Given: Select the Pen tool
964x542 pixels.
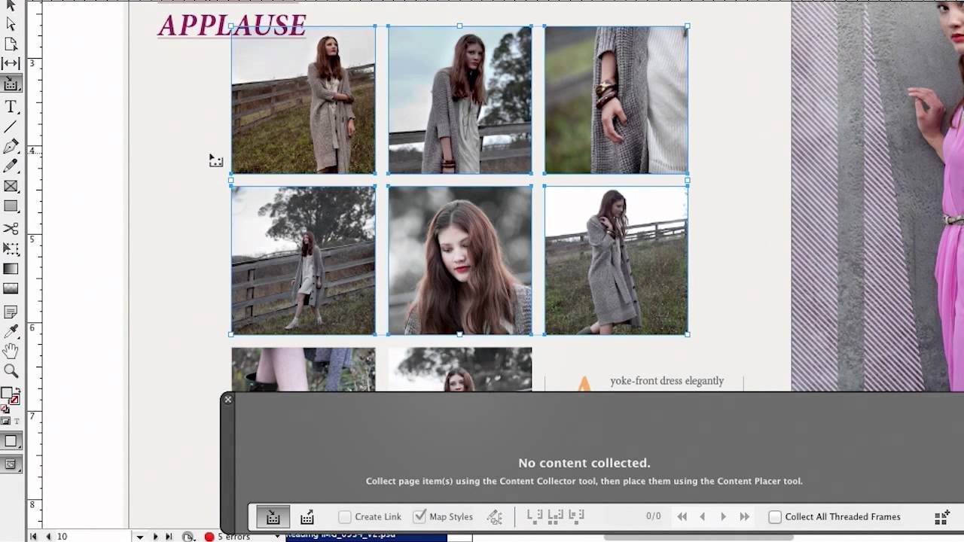Looking at the screenshot, I should 11,147.
